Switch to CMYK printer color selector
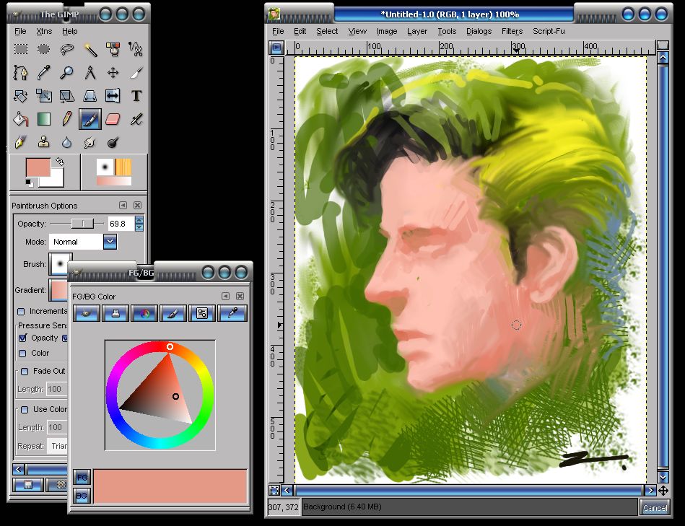685x526 pixels. coord(115,313)
